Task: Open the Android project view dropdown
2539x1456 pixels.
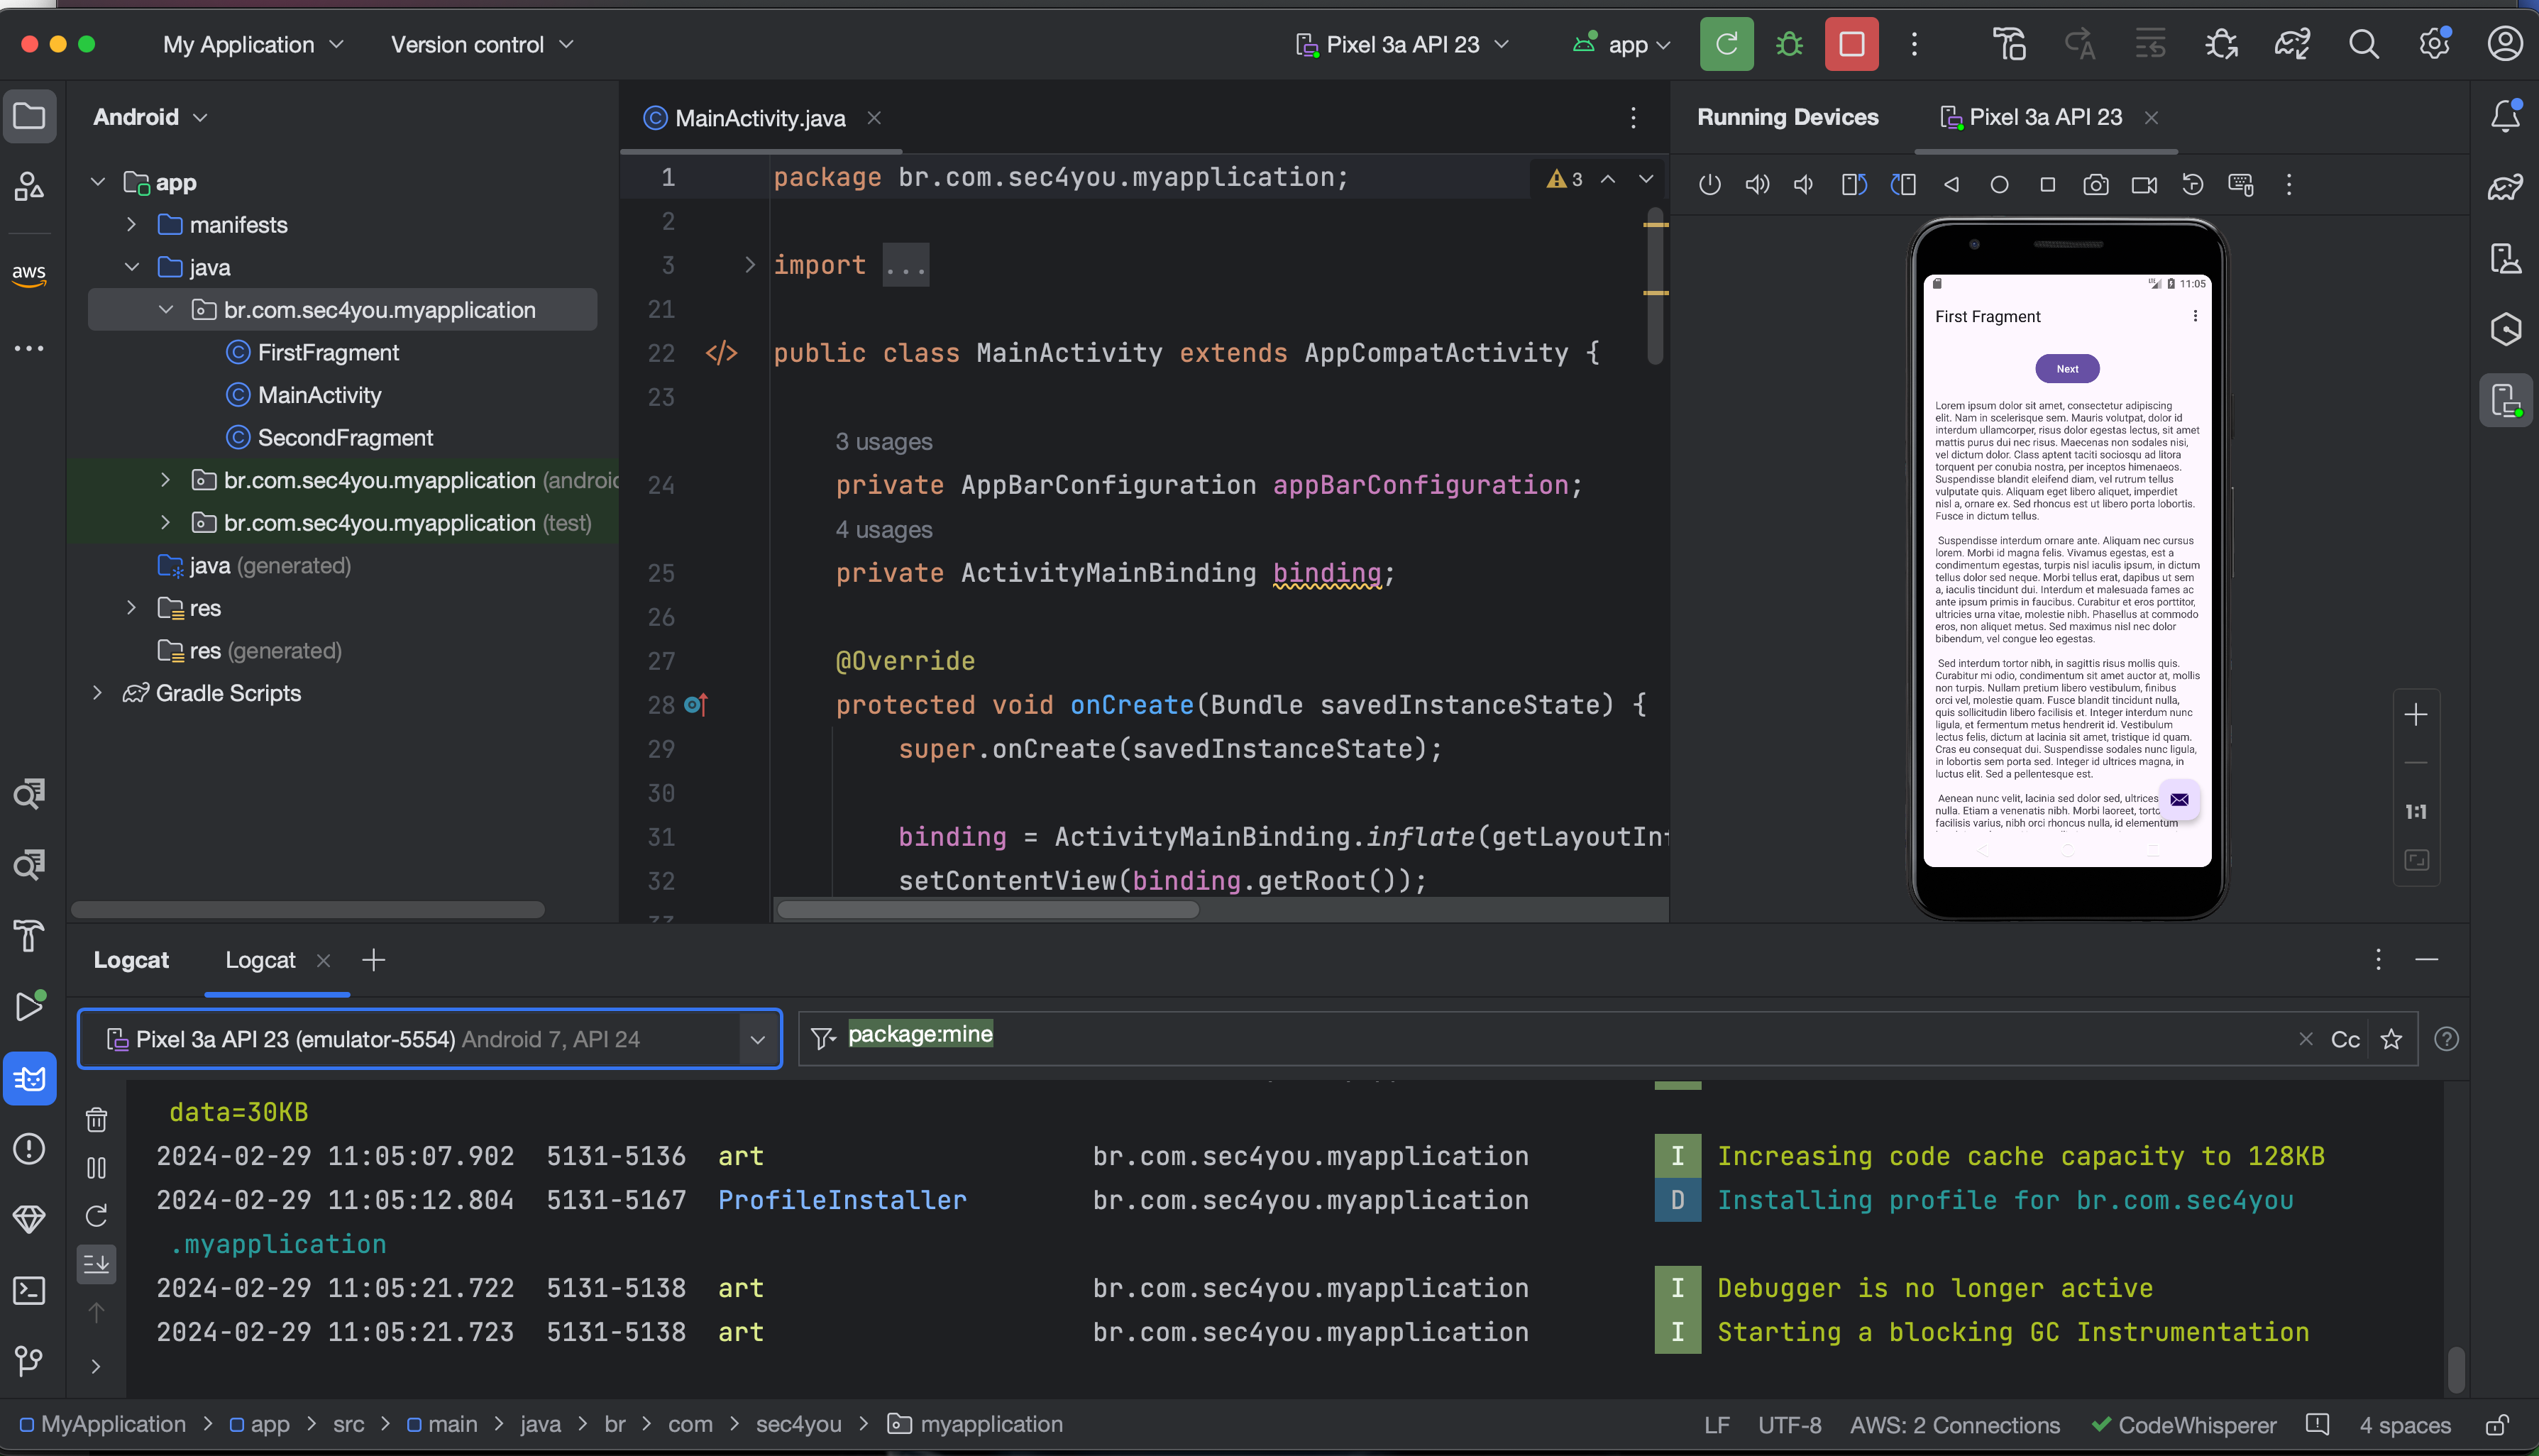Action: 150,117
